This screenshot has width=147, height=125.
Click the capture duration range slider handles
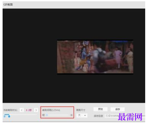(x=7, y=116)
